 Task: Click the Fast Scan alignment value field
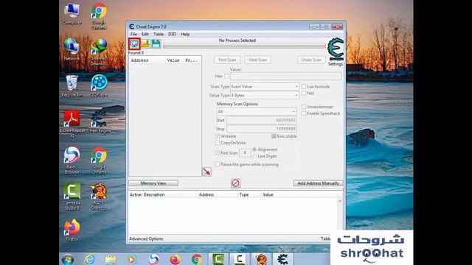pyautogui.click(x=245, y=152)
